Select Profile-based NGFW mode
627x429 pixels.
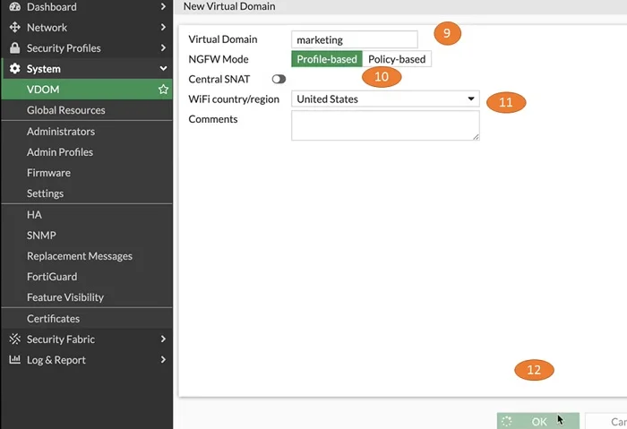pyautogui.click(x=327, y=59)
